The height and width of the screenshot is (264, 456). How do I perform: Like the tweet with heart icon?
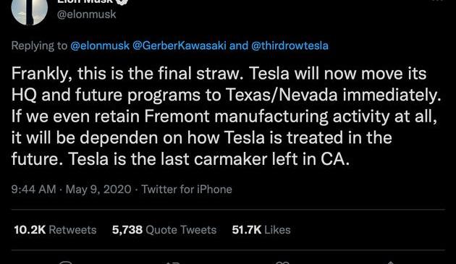282,263
